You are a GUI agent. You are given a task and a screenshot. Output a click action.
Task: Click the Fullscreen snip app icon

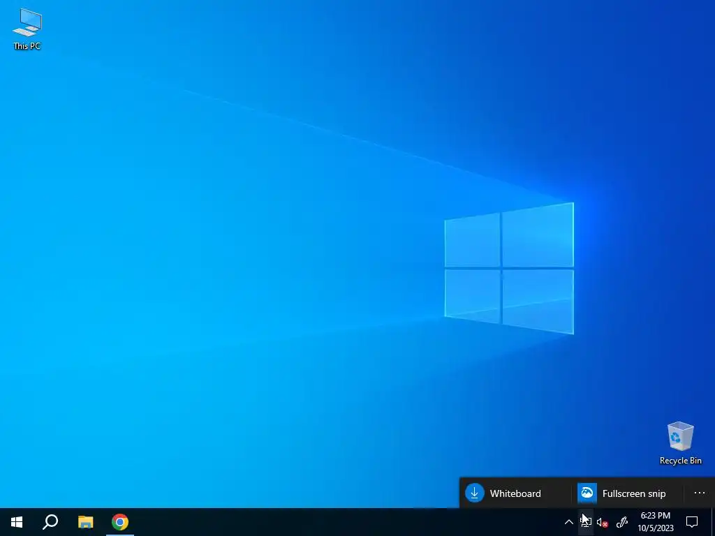tap(587, 493)
